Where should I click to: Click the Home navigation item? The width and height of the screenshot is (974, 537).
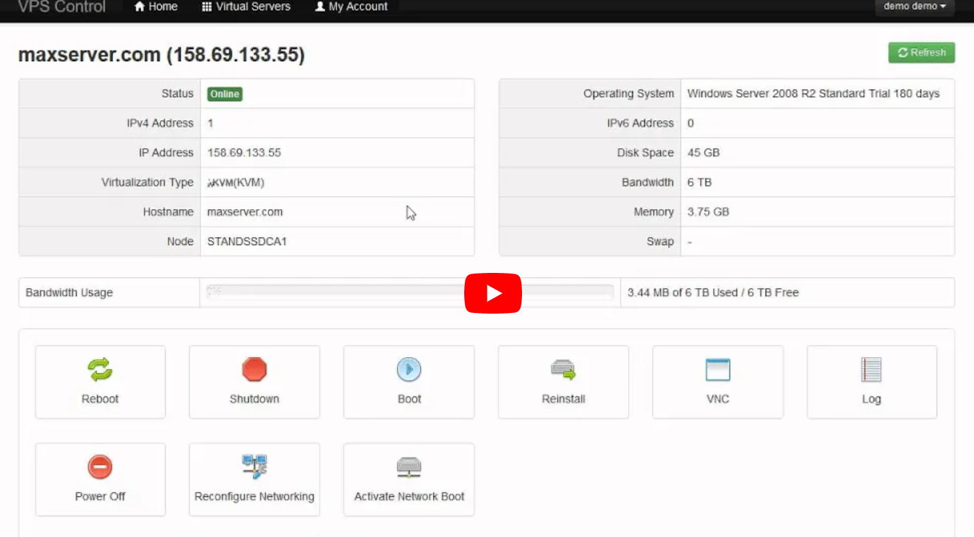(x=155, y=7)
